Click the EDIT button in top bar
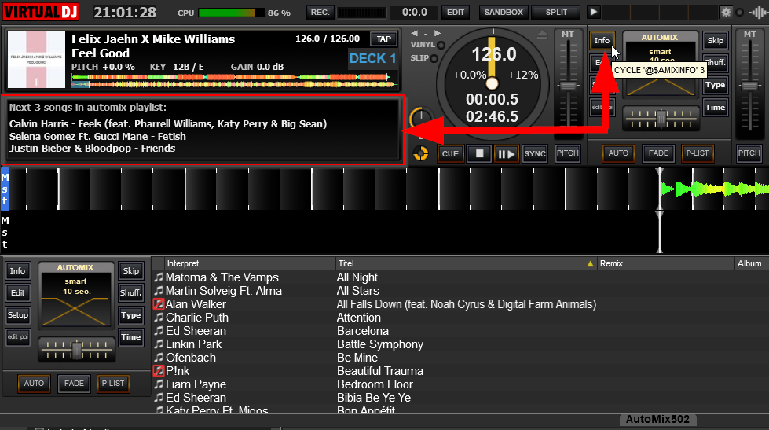769x430 pixels. click(x=455, y=13)
